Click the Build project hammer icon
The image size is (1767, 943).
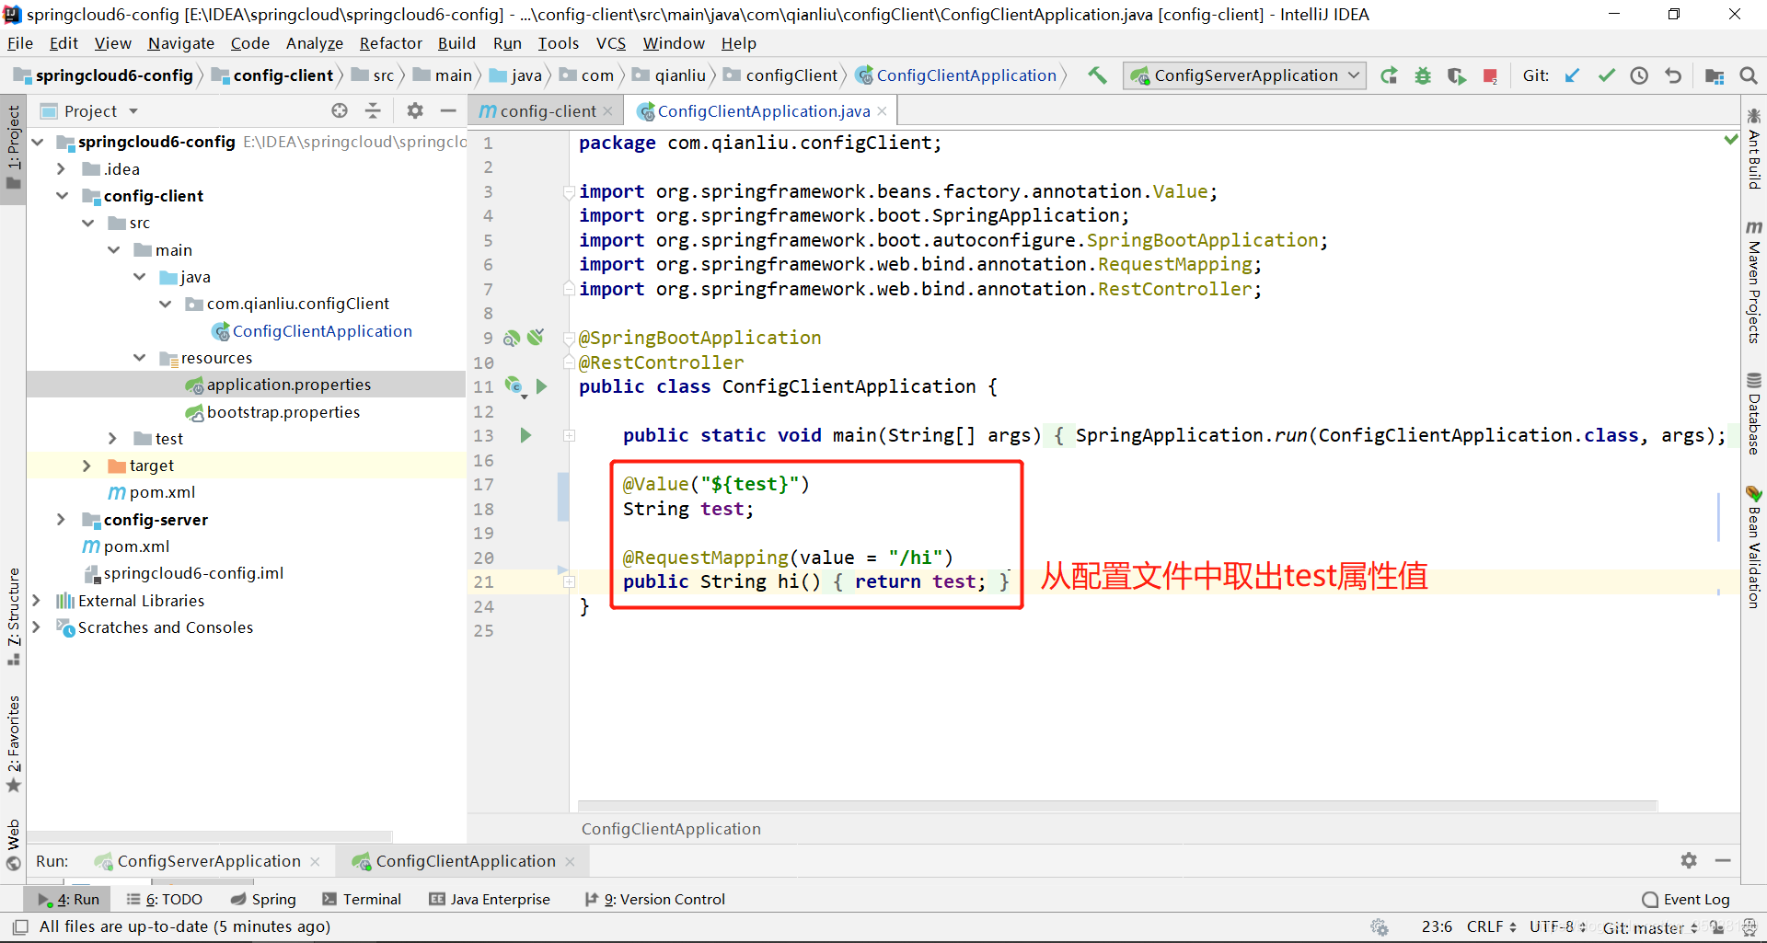pyautogui.click(x=1097, y=75)
